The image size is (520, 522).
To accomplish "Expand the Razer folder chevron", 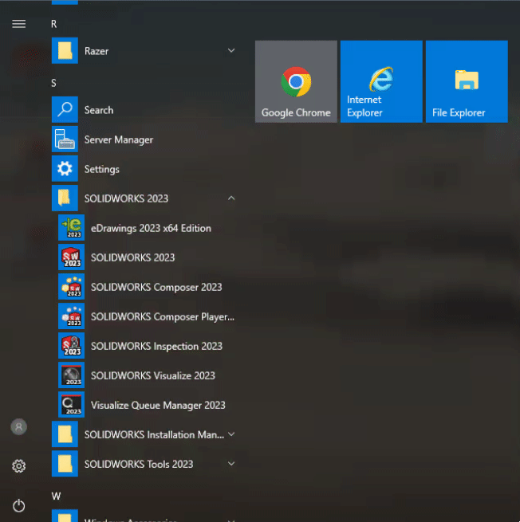I will [230, 50].
